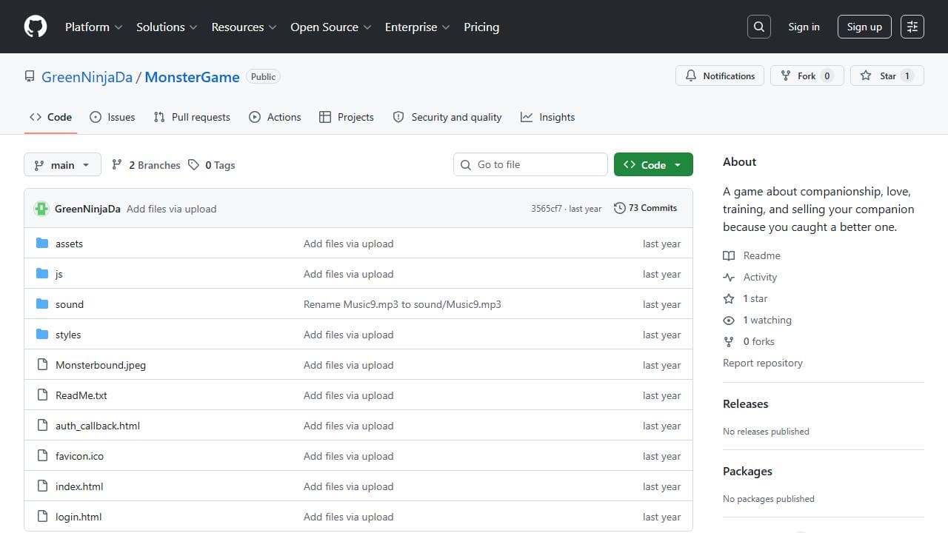Click the js folder icon
The width and height of the screenshot is (948, 533).
[x=42, y=274]
